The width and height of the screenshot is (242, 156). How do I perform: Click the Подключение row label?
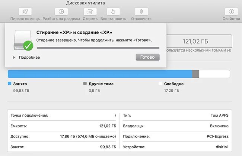[136, 136]
